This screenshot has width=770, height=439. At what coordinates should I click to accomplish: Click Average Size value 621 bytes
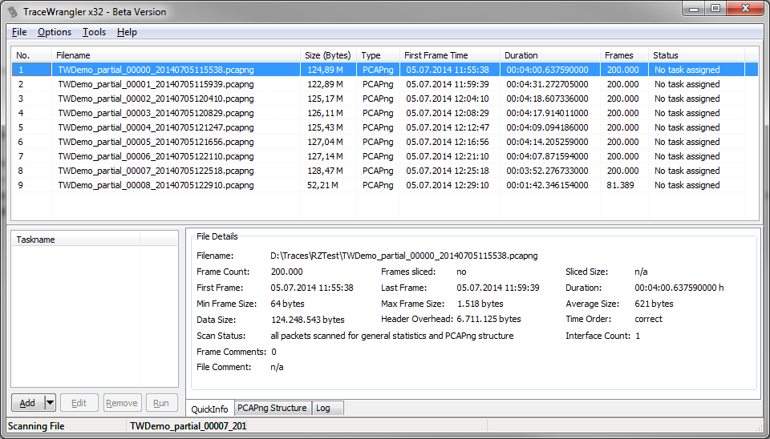pyautogui.click(x=654, y=304)
